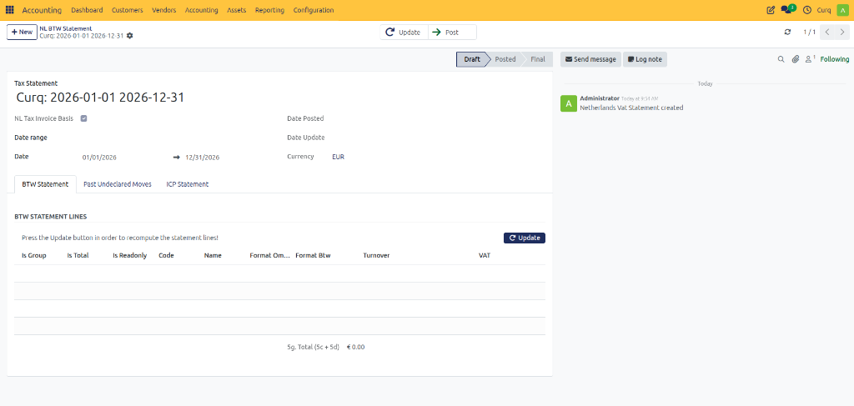The width and height of the screenshot is (854, 406).
Task: Click the Netherlands Vat Statement created message
Action: (x=631, y=108)
